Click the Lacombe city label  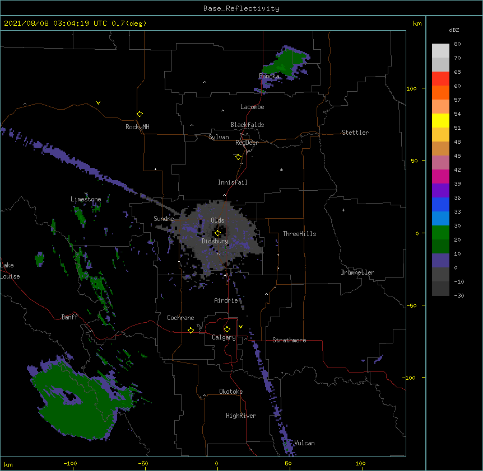click(252, 107)
